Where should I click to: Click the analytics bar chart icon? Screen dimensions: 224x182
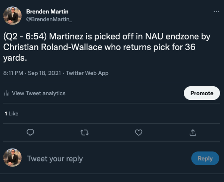pyautogui.click(x=7, y=93)
